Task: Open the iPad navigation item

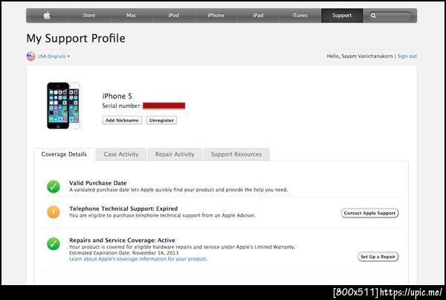Action: pyautogui.click(x=258, y=16)
